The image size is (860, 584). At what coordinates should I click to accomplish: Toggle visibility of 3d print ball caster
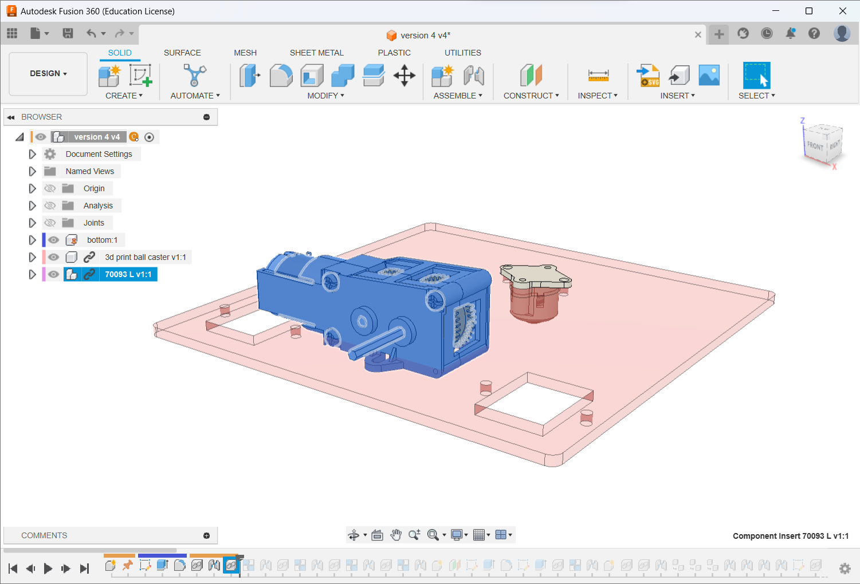53,257
